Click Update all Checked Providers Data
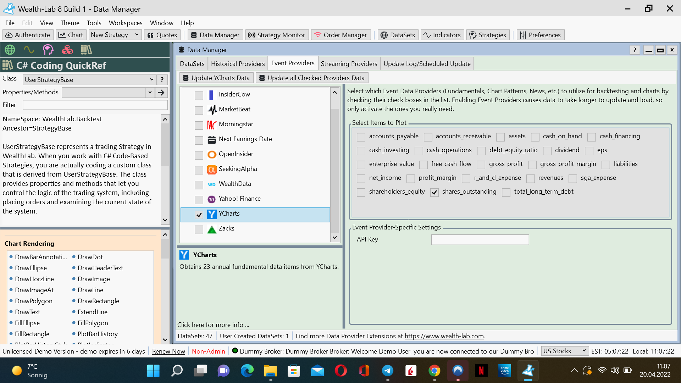Screen dimensions: 681x383 [x=312, y=78]
